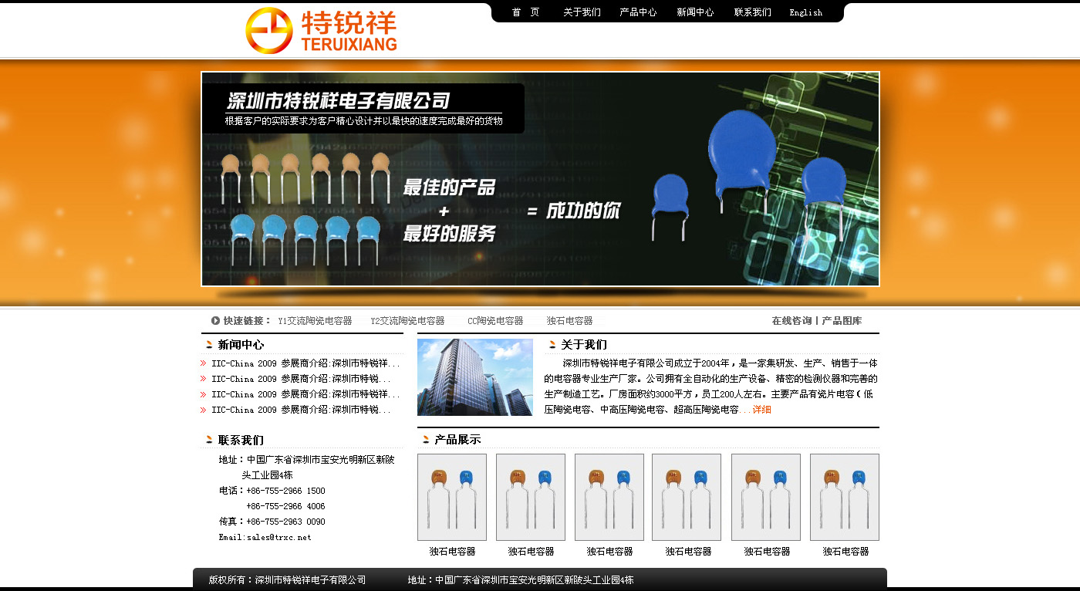
Task: Follow the CC陶瓷电容器 quick link
Action: tap(495, 321)
